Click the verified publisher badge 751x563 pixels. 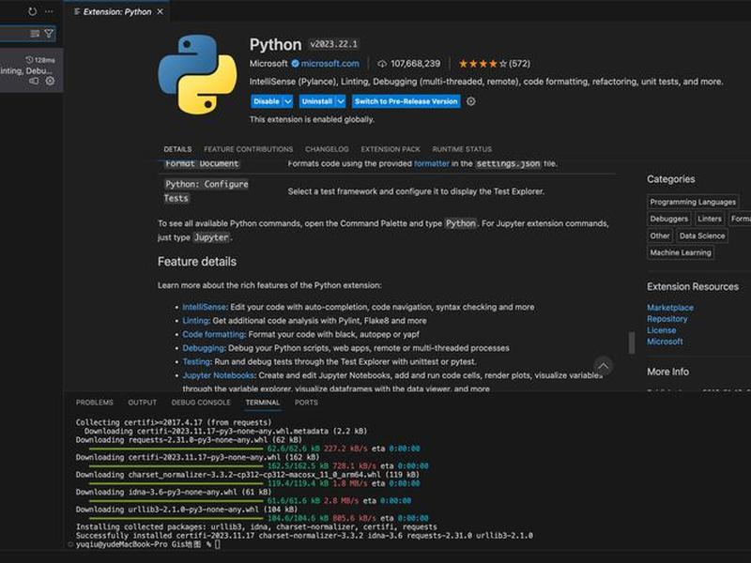coord(295,63)
